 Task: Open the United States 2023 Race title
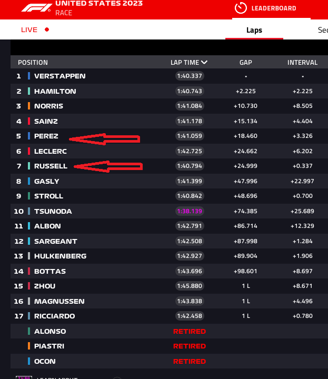99,8
